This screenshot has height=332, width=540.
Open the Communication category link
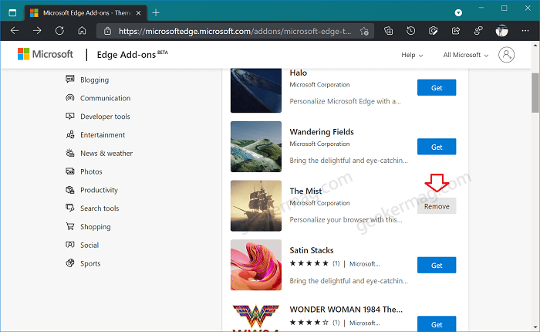coord(106,98)
